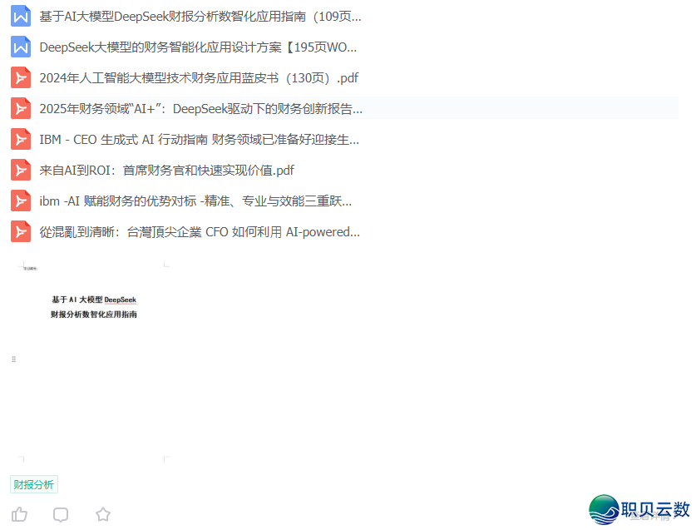Click the Word icon beside the 195页 DeepSeek design plan

[21, 47]
